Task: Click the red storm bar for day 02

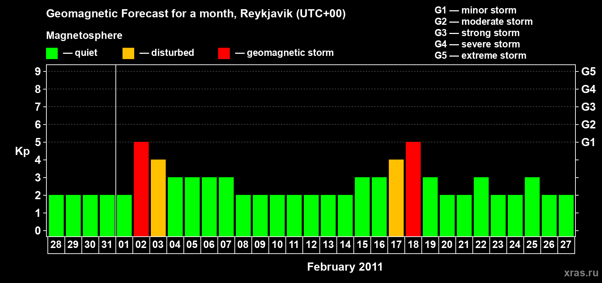Action: (x=141, y=189)
